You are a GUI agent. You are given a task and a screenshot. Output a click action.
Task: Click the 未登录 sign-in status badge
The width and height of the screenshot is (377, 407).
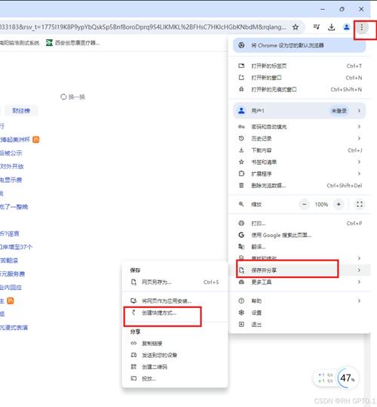[339, 111]
